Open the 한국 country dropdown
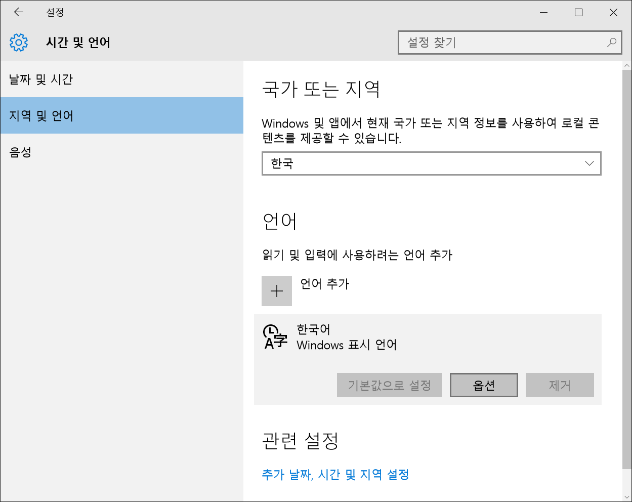632x502 pixels. (432, 163)
